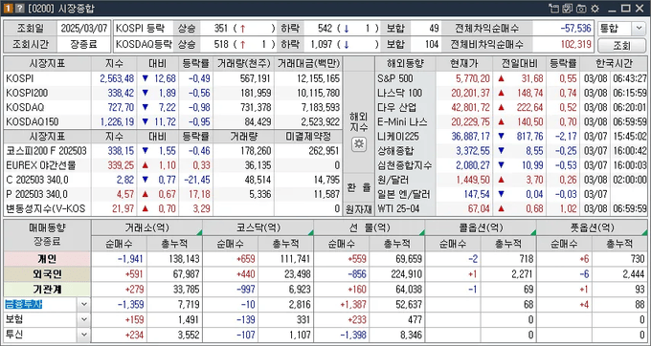Click the 기관계 investor row header
This screenshot has height=346, width=651.
point(47,290)
